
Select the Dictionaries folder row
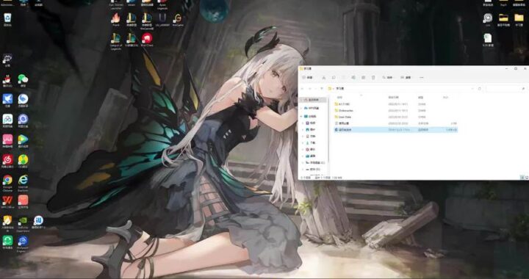(395, 110)
